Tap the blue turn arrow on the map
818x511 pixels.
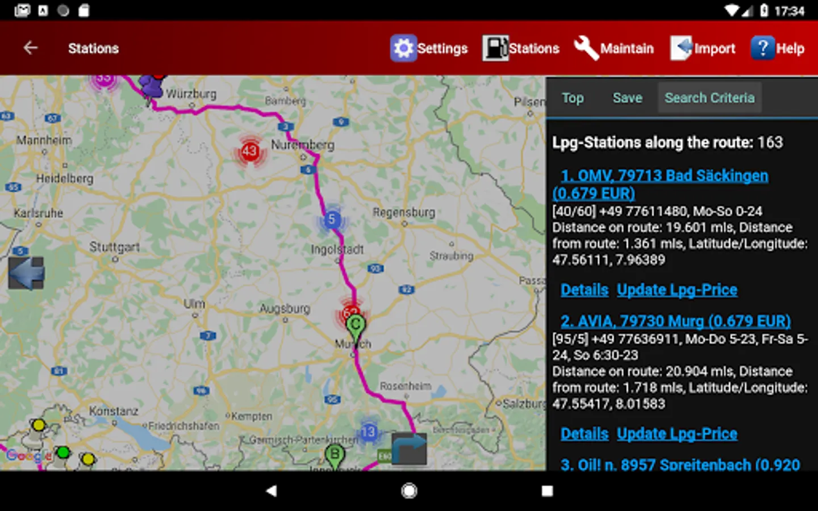coord(409,449)
